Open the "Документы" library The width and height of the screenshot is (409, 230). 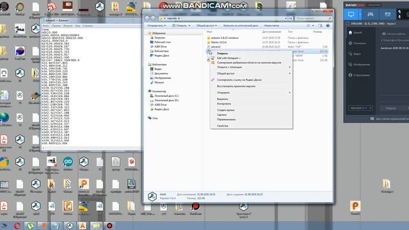[161, 73]
